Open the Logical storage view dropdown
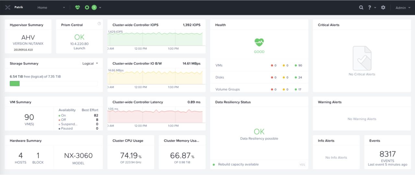 (x=90, y=64)
